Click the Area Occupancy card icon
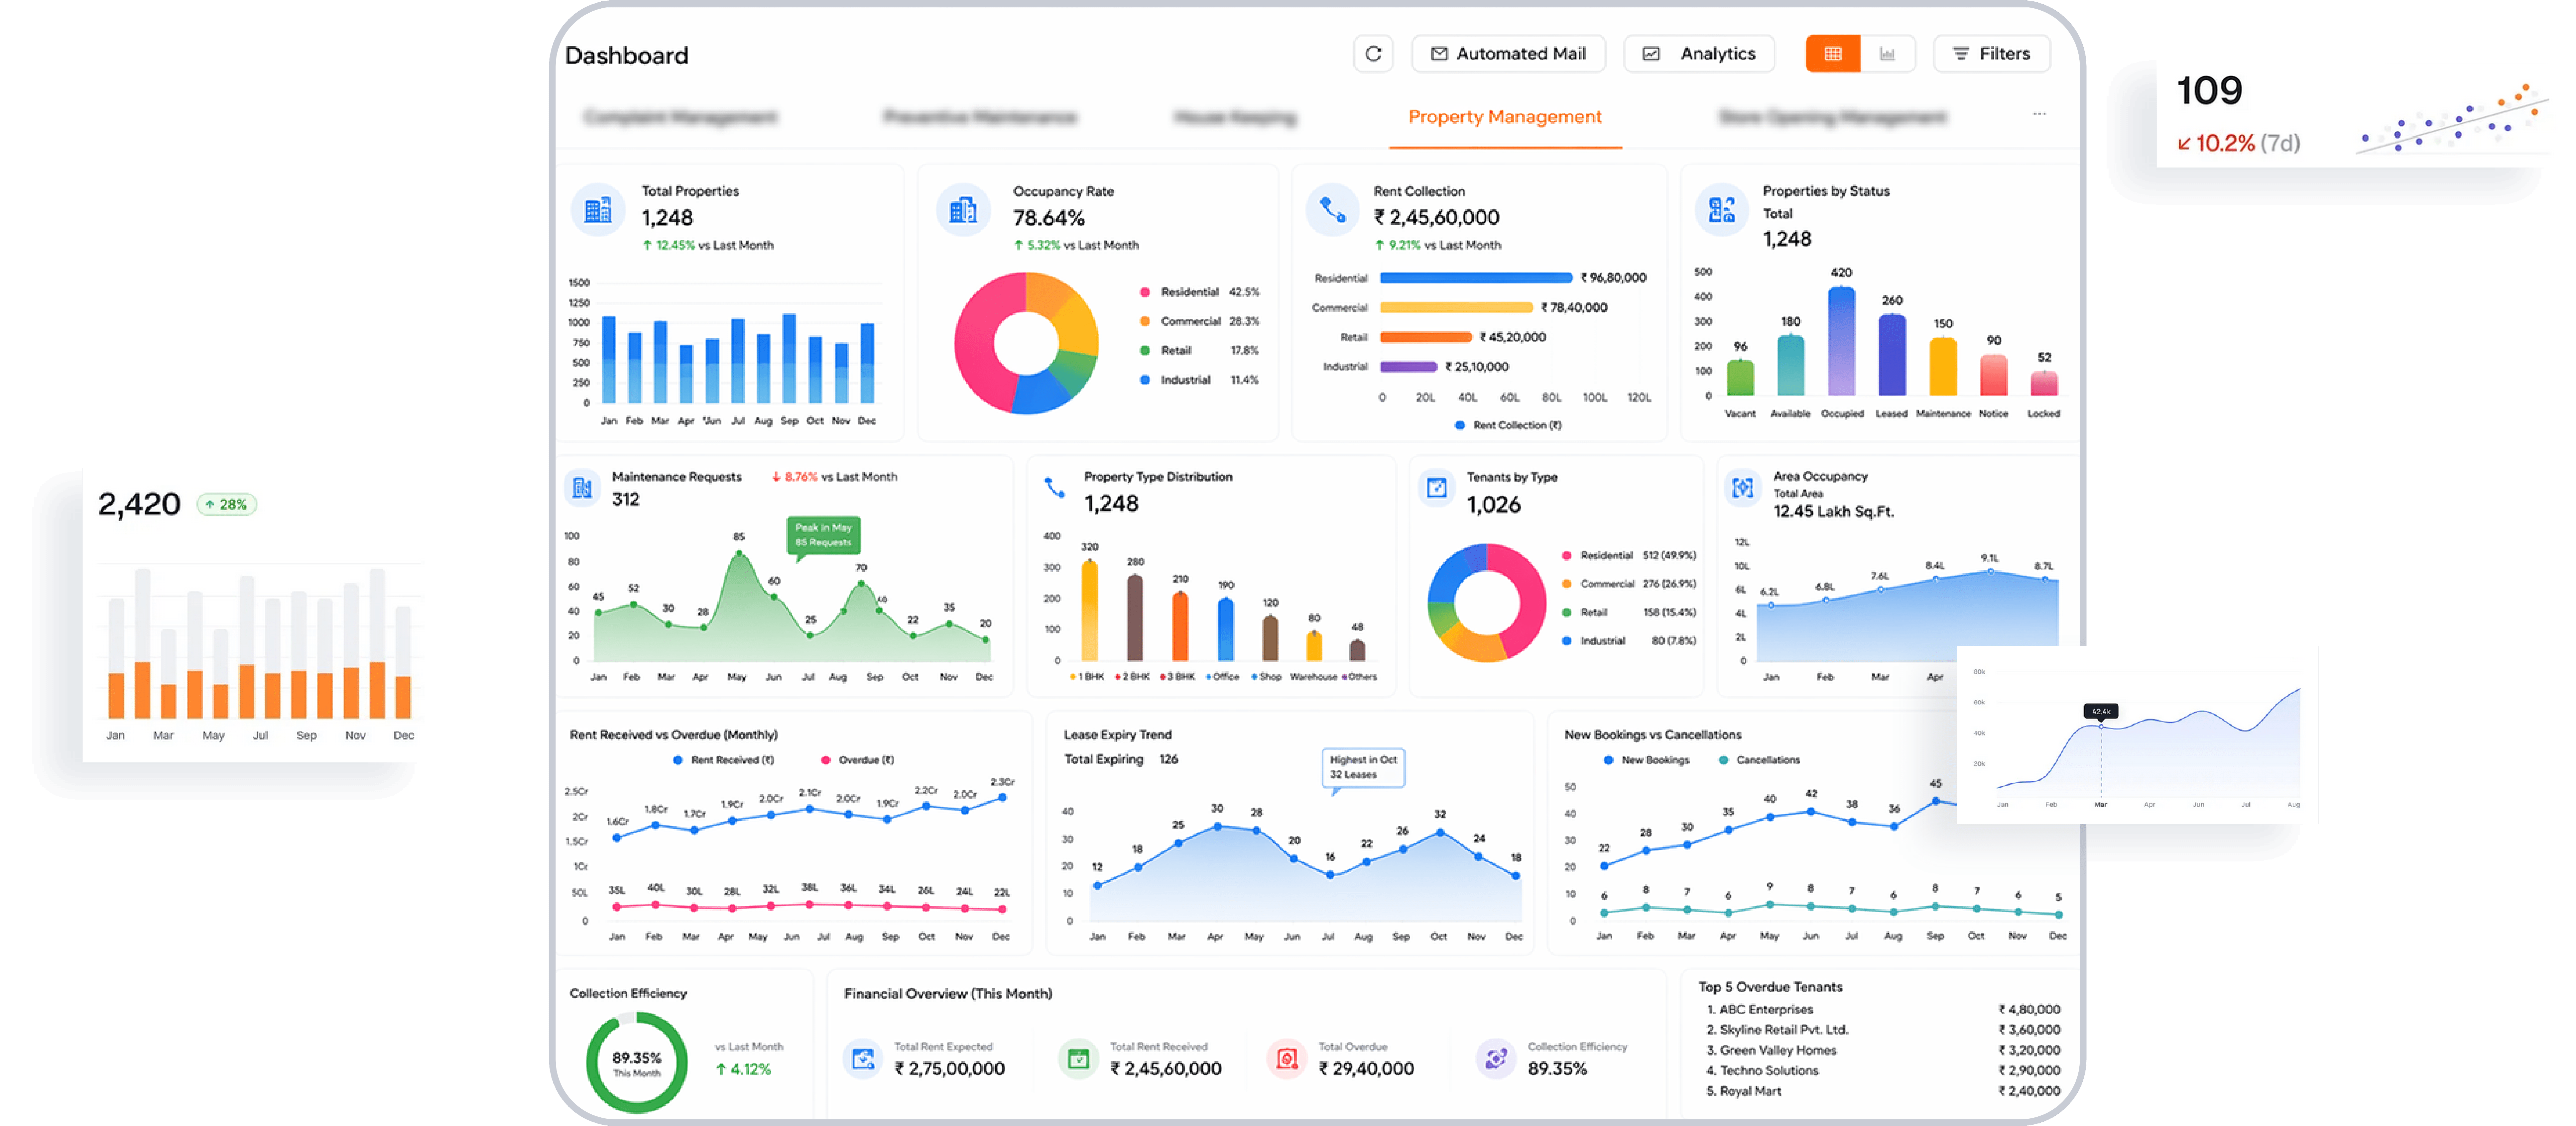The width and height of the screenshot is (2576, 1126). pyautogui.click(x=1743, y=488)
